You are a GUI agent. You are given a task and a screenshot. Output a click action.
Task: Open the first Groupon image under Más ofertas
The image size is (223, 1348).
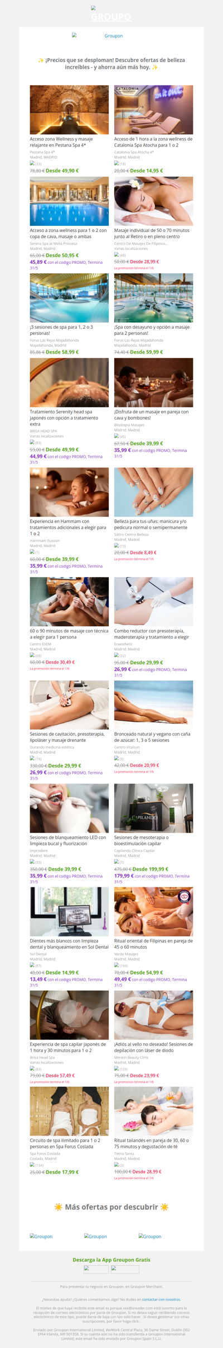41,1236
